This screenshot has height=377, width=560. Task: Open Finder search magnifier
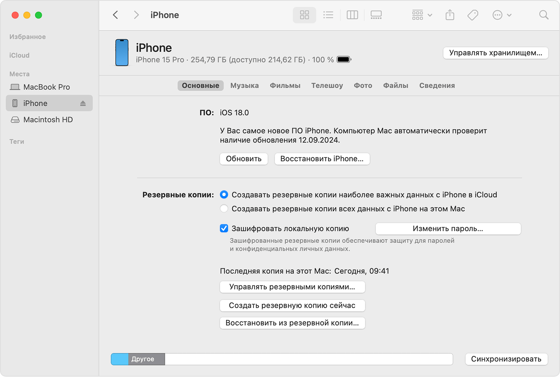coord(544,15)
